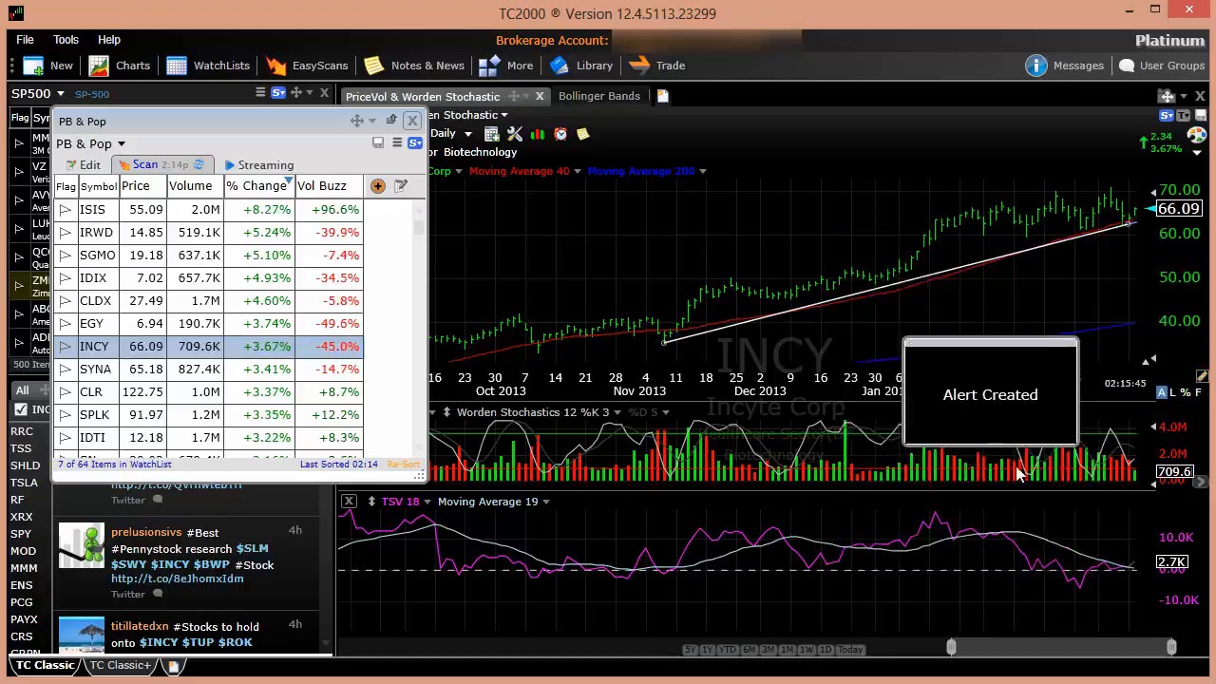Screen dimensions: 1216x684
Task: Toggle flag for SYNA row
Action: tap(66, 370)
